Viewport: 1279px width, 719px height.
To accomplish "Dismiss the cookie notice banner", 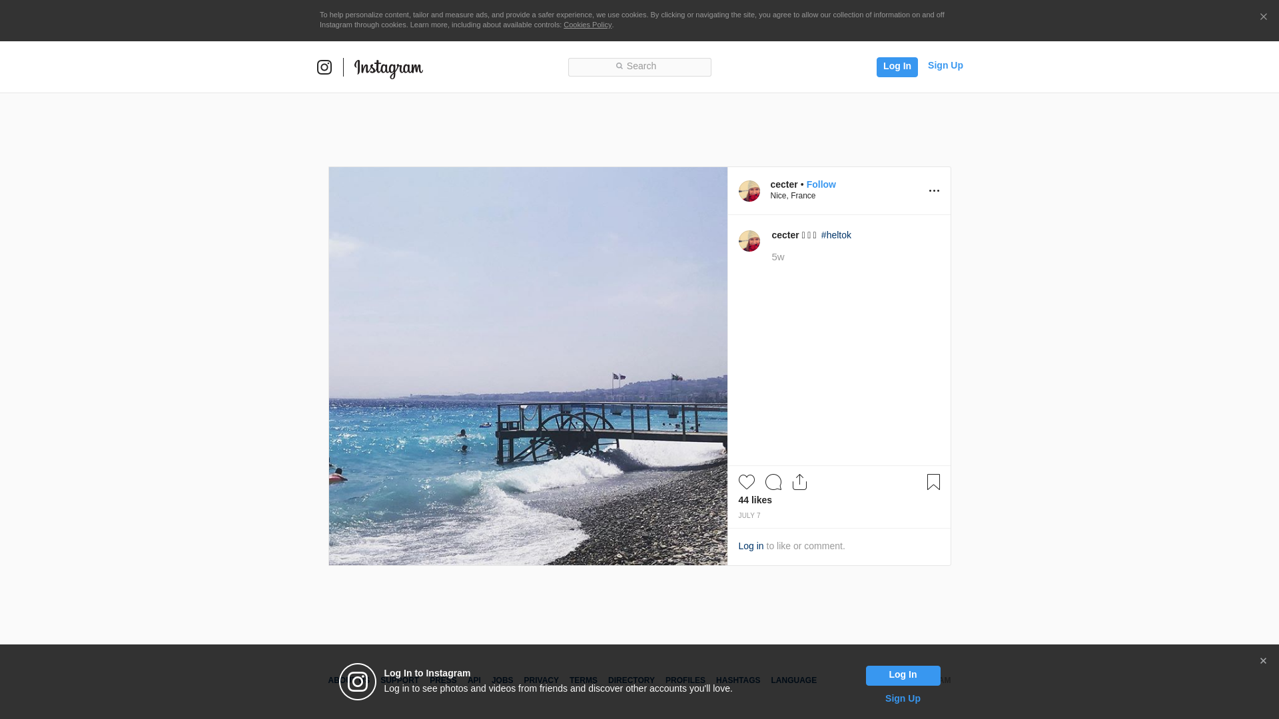I will point(1263,17).
